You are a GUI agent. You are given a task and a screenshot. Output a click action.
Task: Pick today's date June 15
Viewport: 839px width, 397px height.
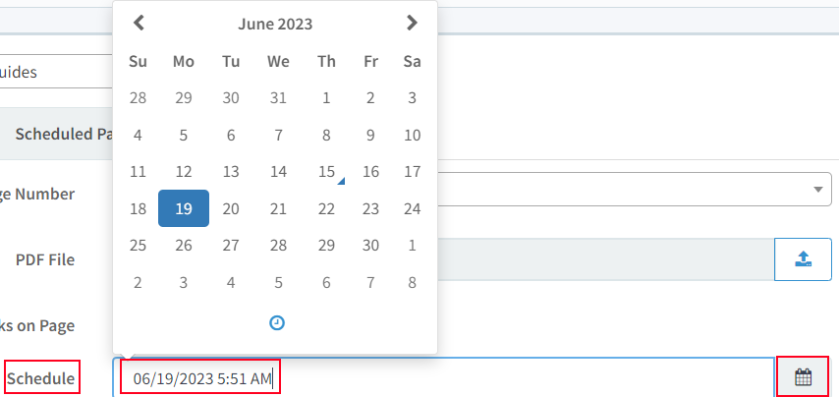(x=326, y=172)
